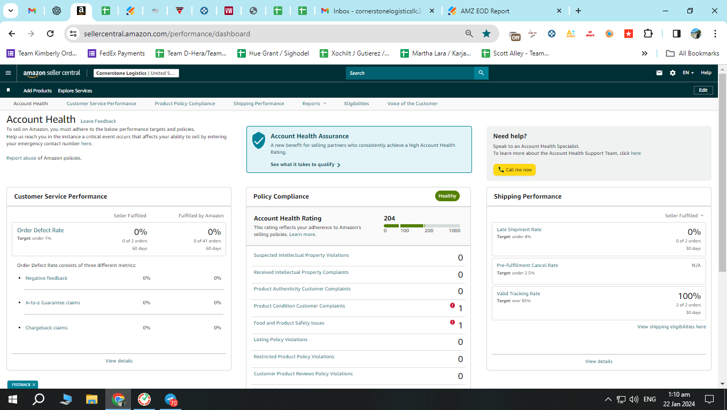Open the Eligibilities tab

coord(357,104)
